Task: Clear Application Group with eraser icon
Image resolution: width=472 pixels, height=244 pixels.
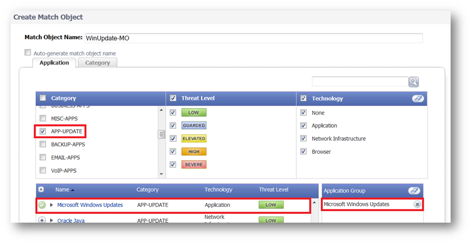Action: pos(413,191)
